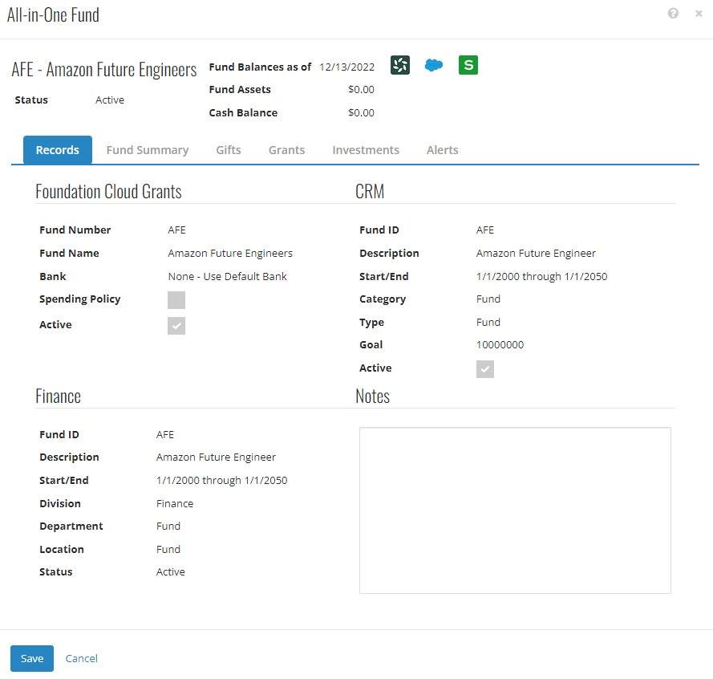Click the blue Salesforce cloud icon
This screenshot has height=679, width=713.
click(434, 66)
